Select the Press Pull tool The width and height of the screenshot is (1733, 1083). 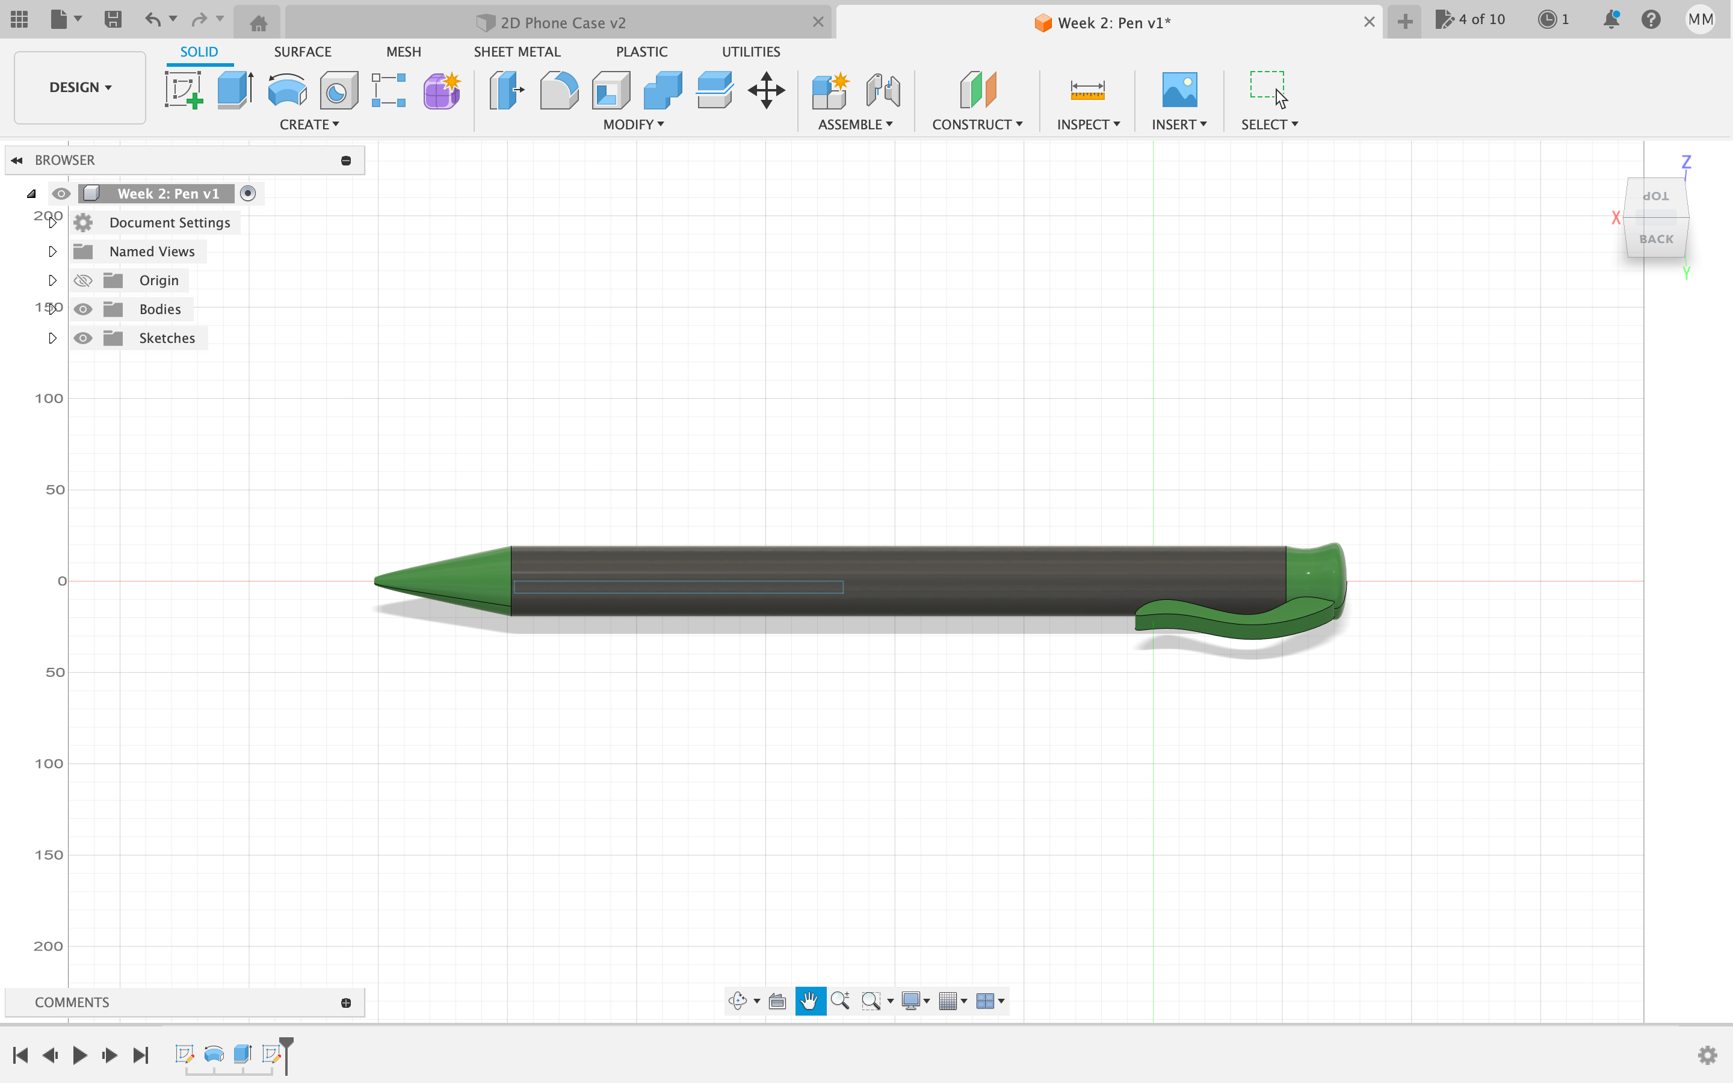pyautogui.click(x=507, y=90)
